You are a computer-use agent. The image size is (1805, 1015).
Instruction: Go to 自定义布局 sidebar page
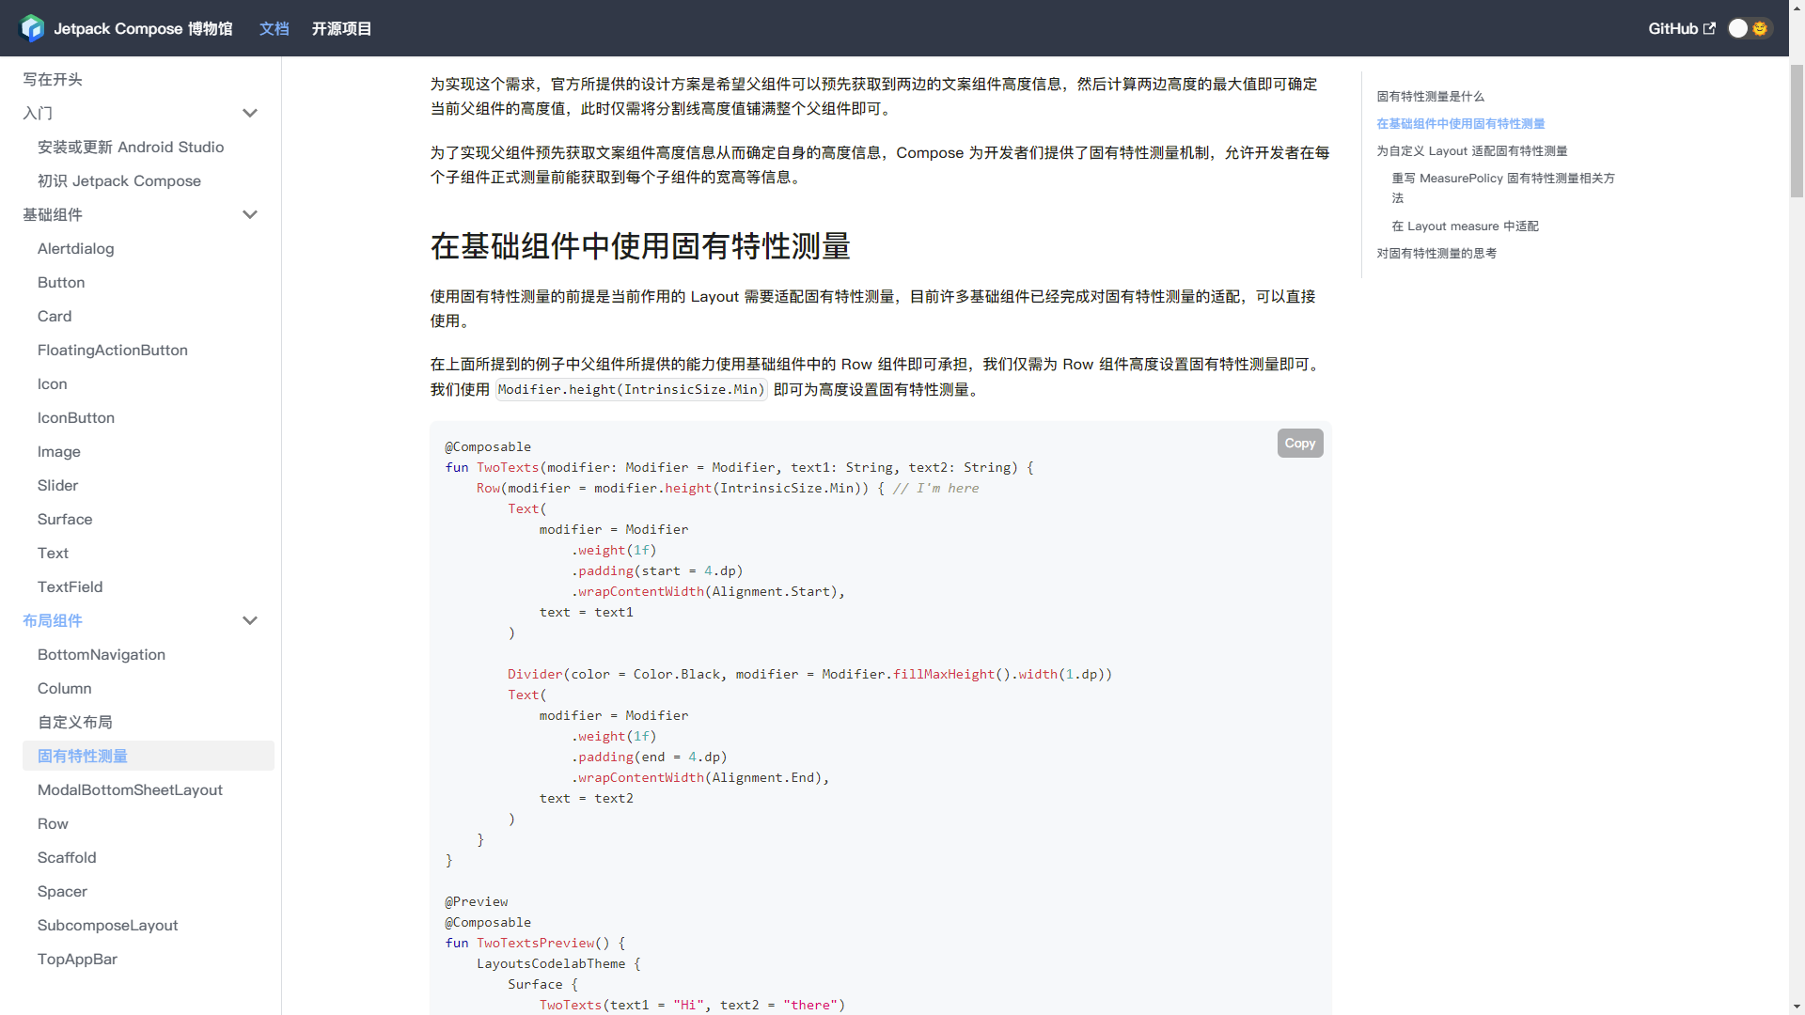pos(74,722)
